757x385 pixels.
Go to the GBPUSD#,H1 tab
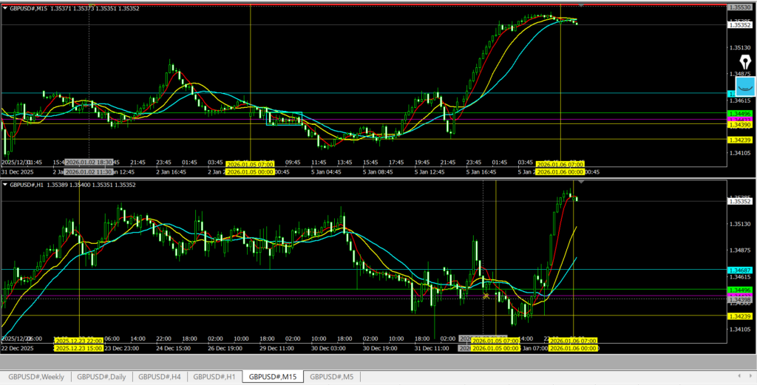pos(214,377)
